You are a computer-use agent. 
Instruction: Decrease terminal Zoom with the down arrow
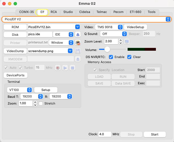pyautogui.click(x=35, y=105)
